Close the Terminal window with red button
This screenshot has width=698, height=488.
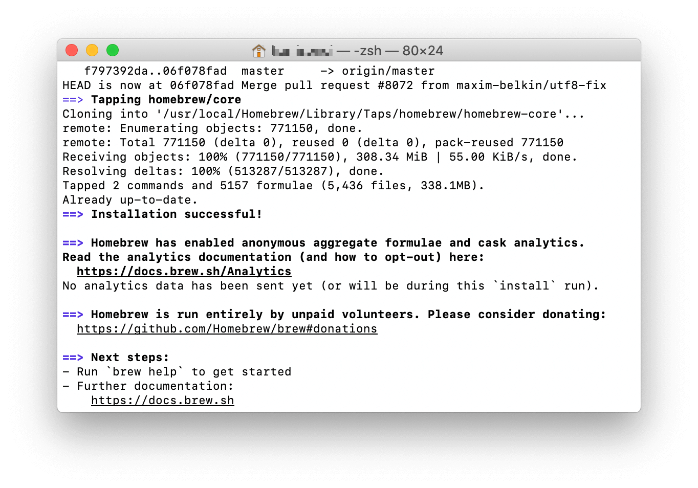point(72,50)
